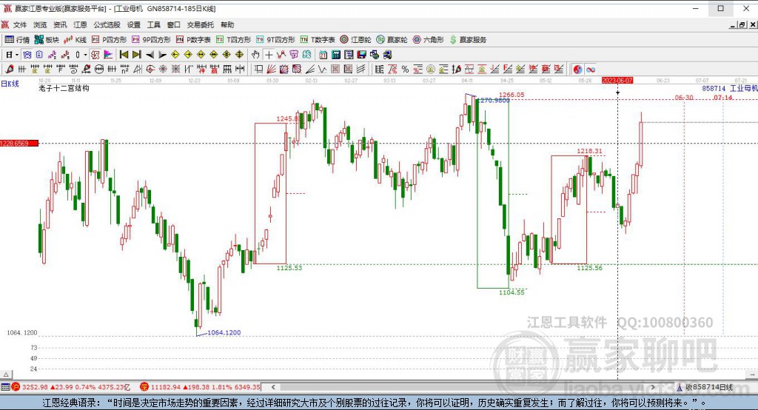The image size is (758, 410).
Task: Click the 1064.1200 low price label
Action: [224, 332]
